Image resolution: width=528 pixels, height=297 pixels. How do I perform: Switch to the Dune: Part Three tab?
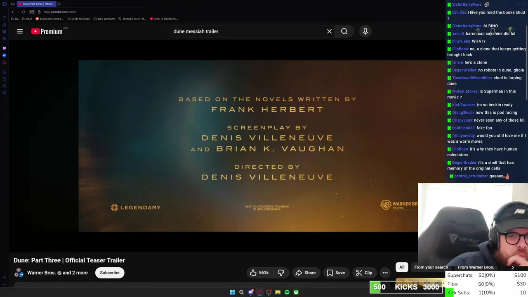(36, 4)
